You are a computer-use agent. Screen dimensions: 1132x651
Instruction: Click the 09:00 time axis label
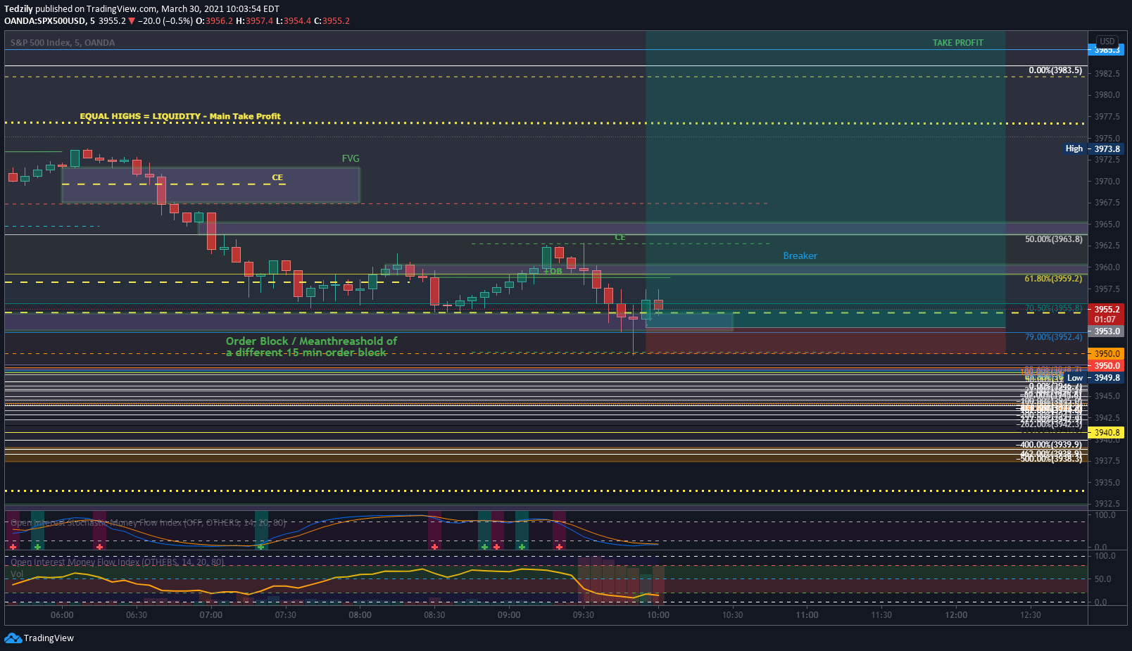(509, 615)
